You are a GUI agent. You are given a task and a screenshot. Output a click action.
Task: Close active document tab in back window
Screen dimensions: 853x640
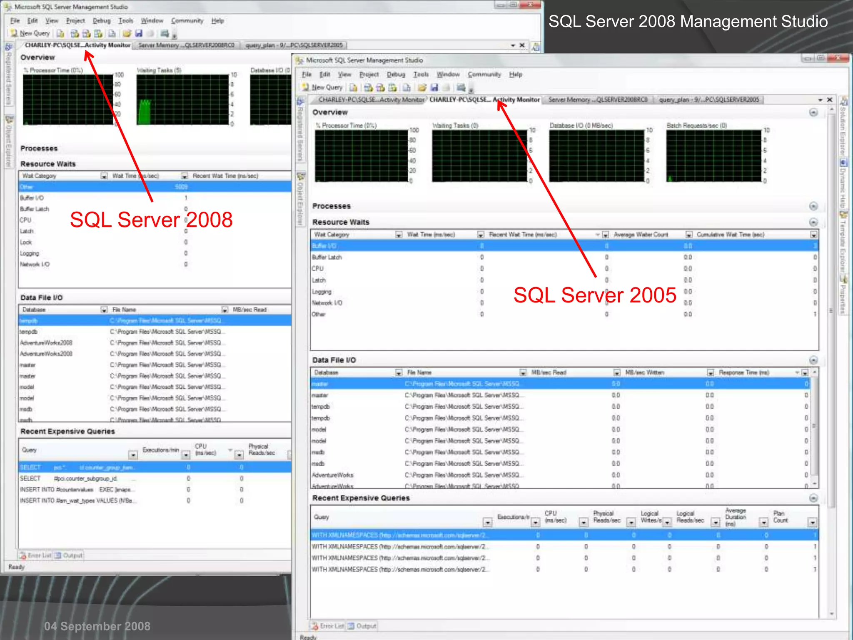pos(522,45)
